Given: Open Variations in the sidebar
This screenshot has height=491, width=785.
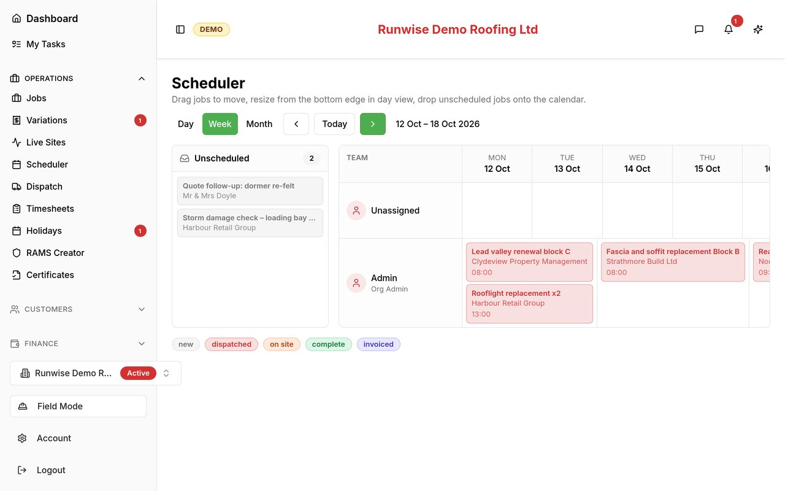Looking at the screenshot, I should (x=78, y=120).
